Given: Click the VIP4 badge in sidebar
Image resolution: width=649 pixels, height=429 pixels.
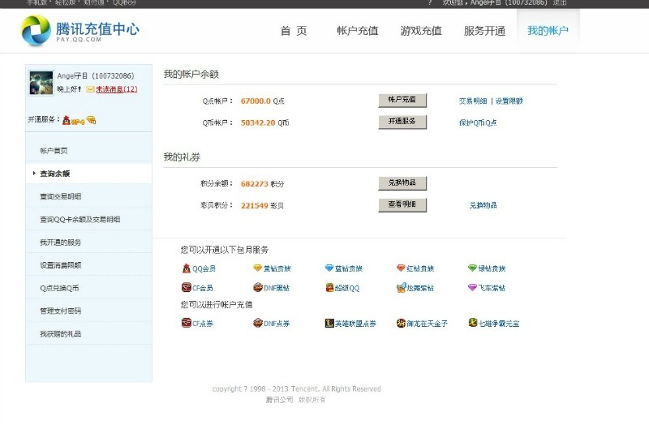Looking at the screenshot, I should (x=78, y=122).
